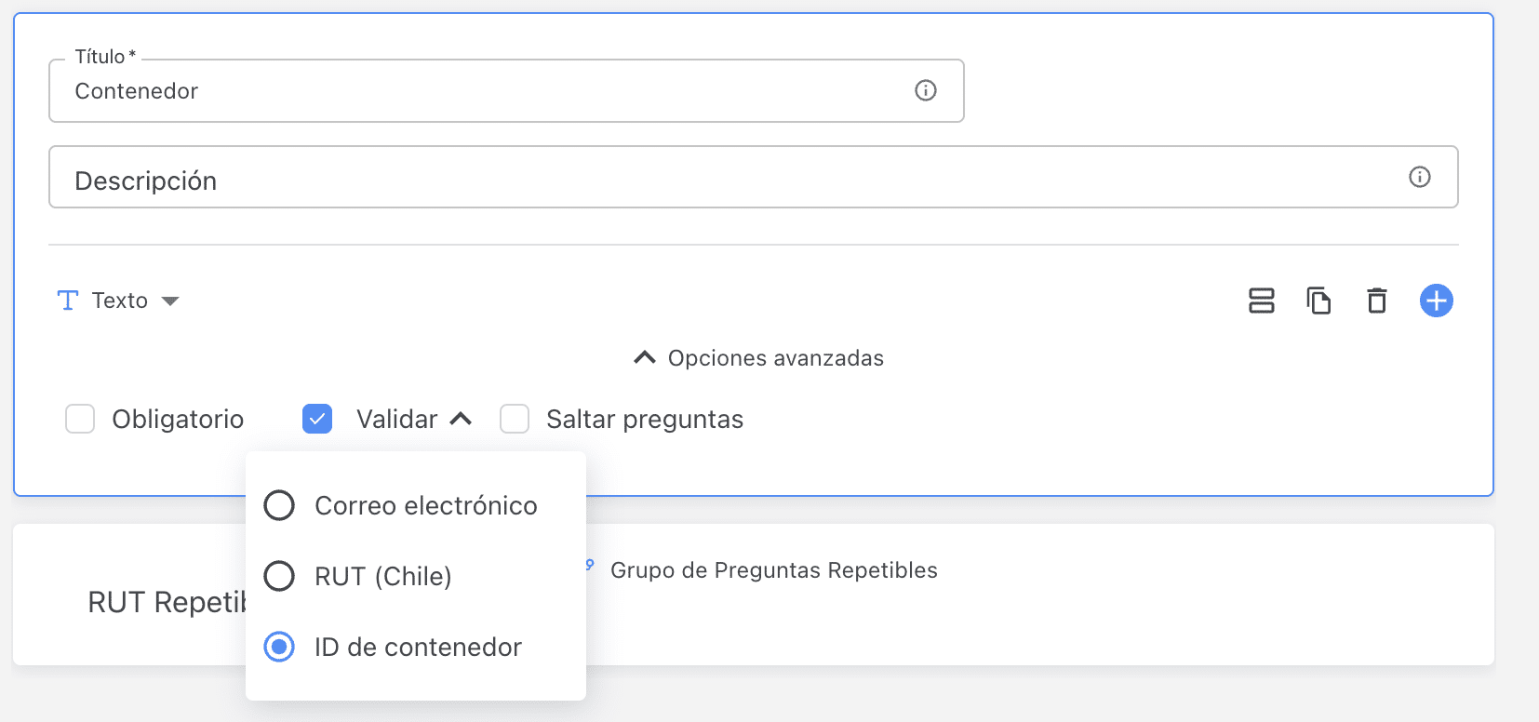Add a section with the stacked rectangles icon

(x=1261, y=301)
